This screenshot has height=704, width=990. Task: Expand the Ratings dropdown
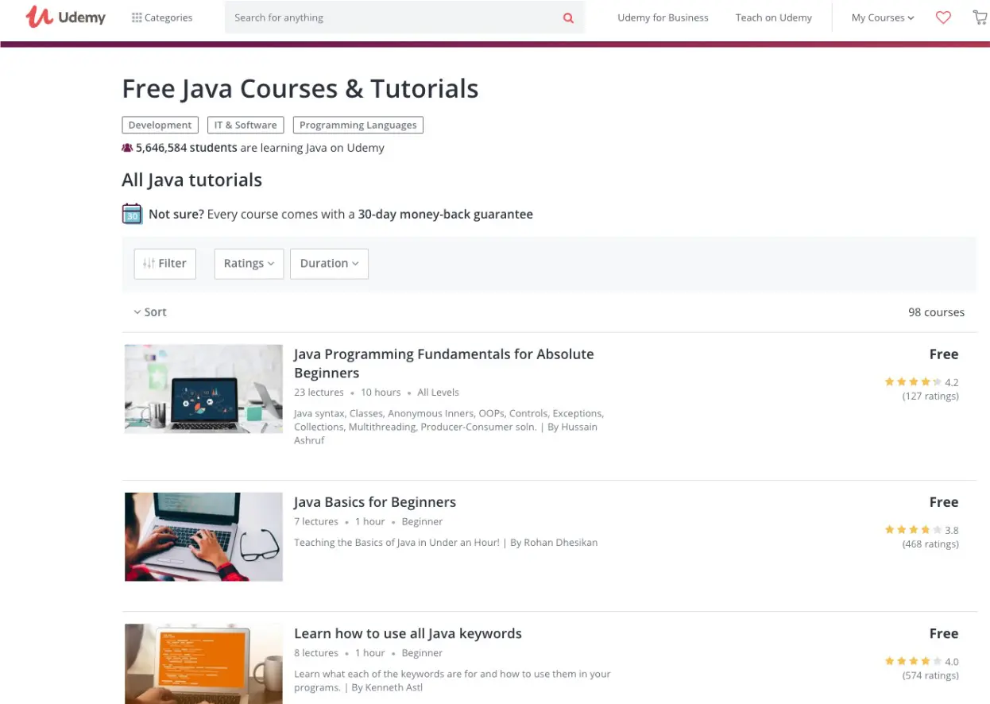(249, 263)
